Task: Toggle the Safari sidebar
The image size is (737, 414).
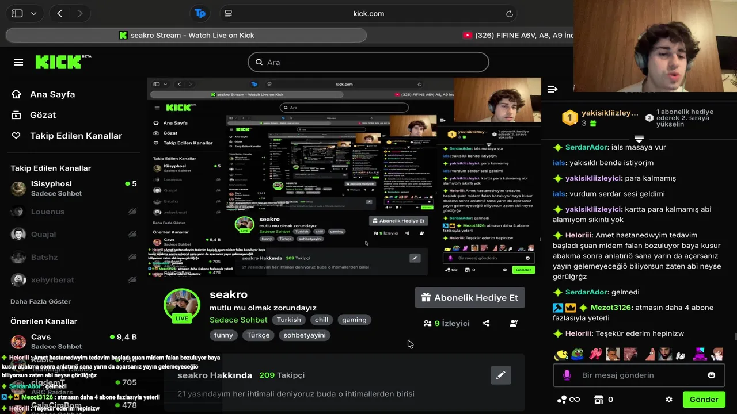Action: point(17,13)
